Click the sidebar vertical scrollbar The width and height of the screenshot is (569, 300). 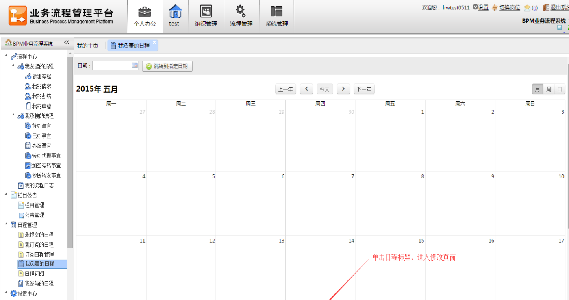[70, 152]
